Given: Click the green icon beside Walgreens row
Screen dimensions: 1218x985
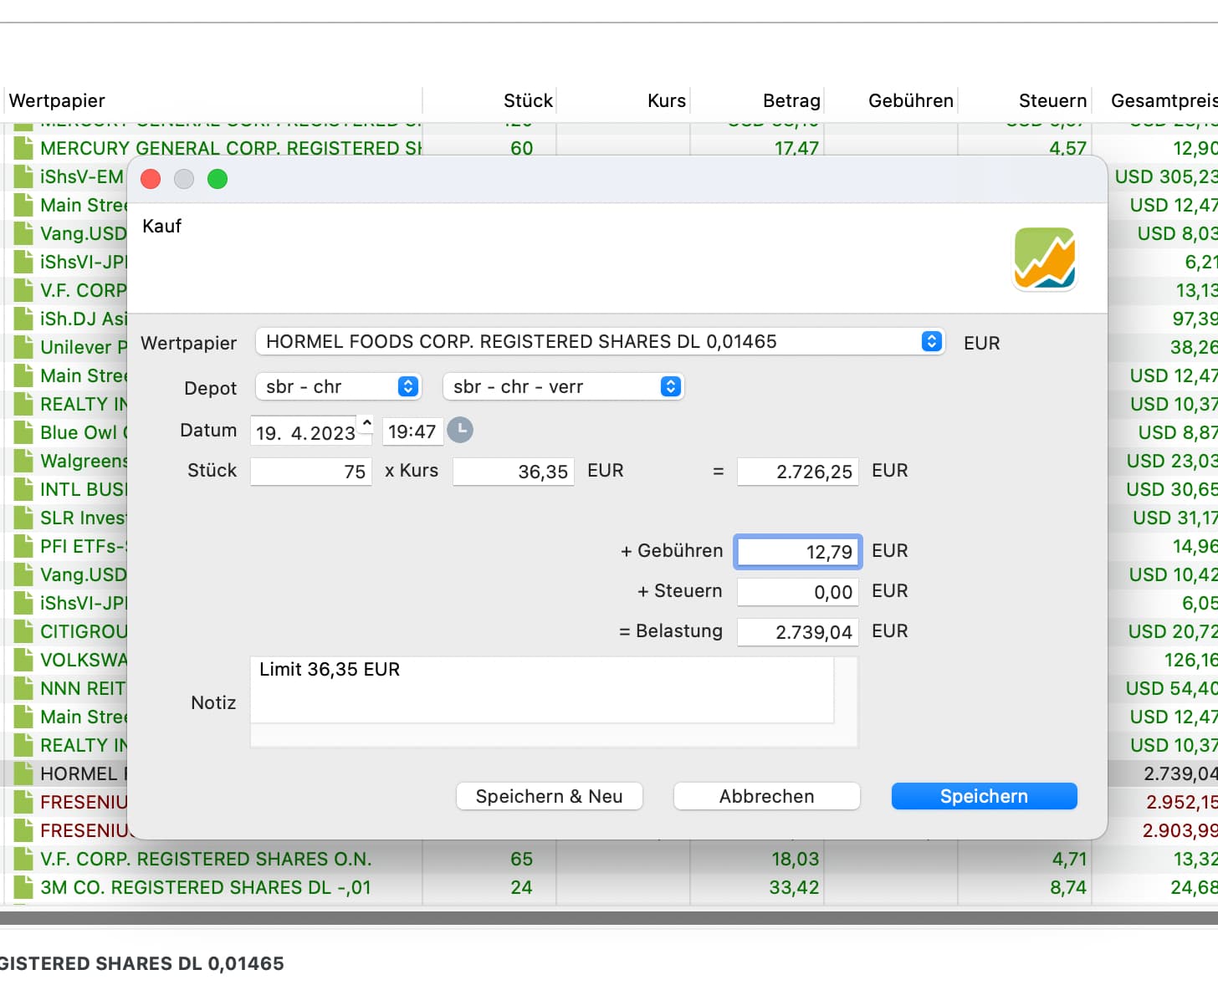Looking at the screenshot, I should pos(23,461).
